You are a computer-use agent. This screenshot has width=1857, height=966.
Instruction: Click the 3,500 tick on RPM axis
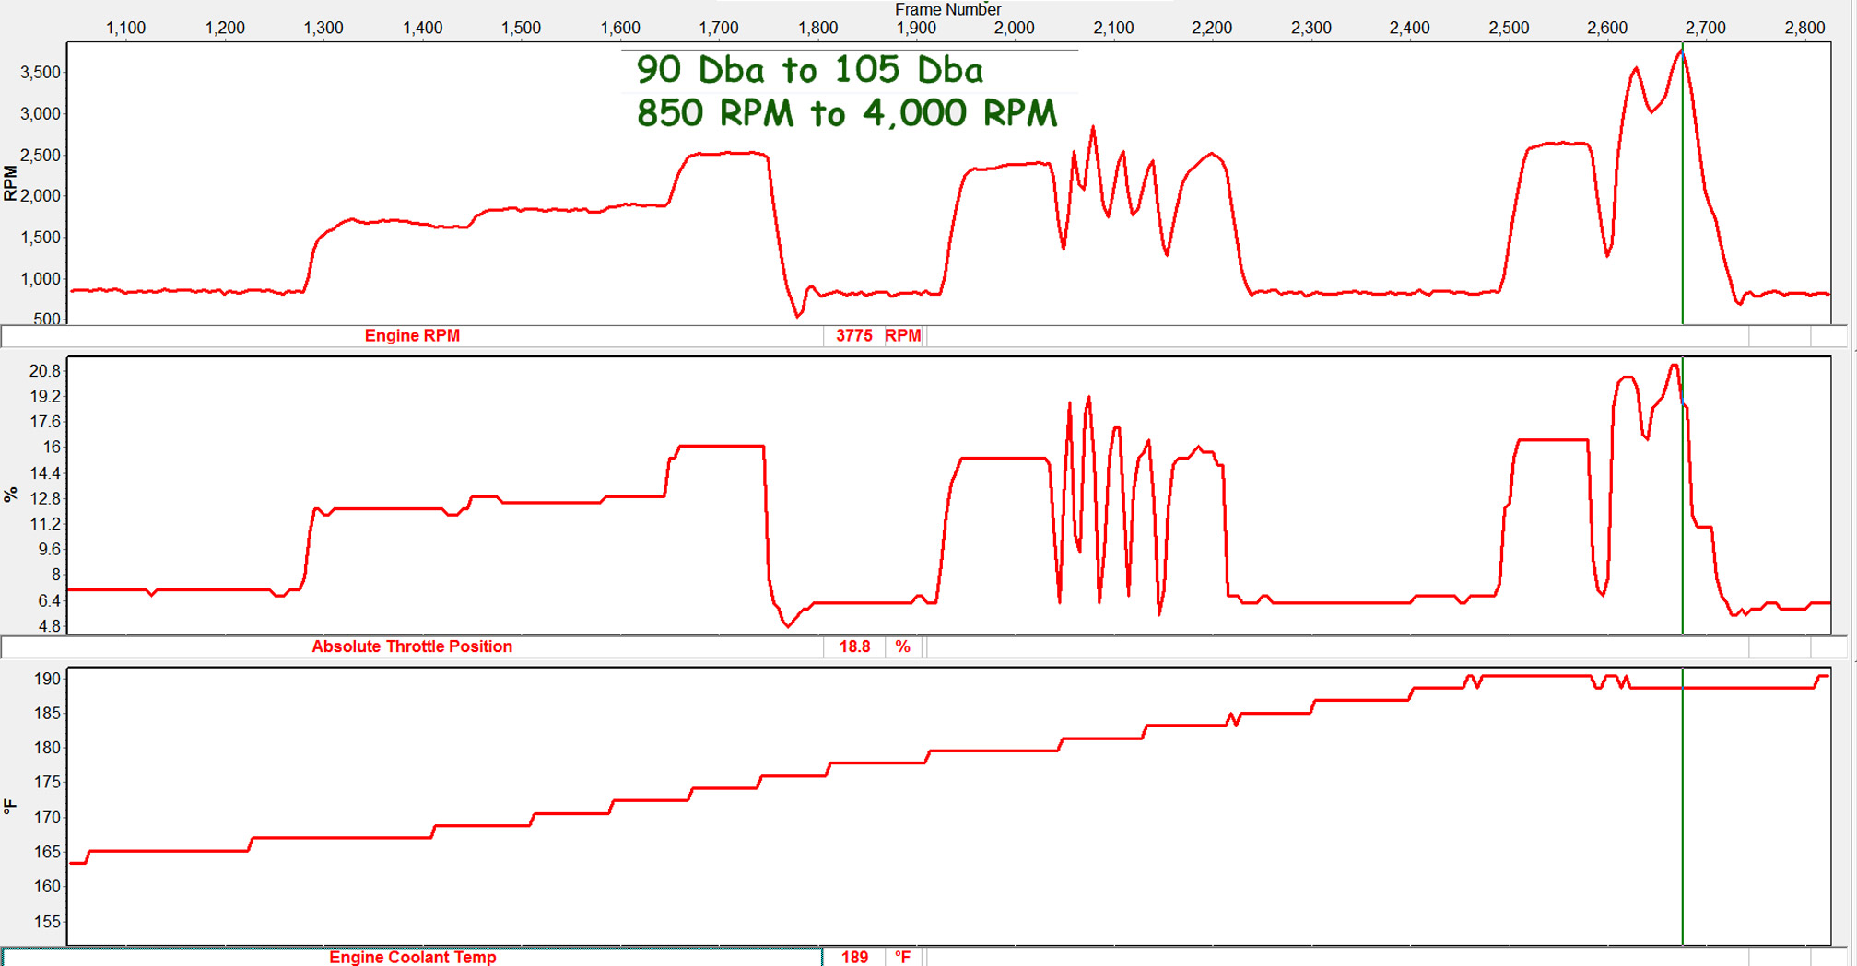pos(41,73)
